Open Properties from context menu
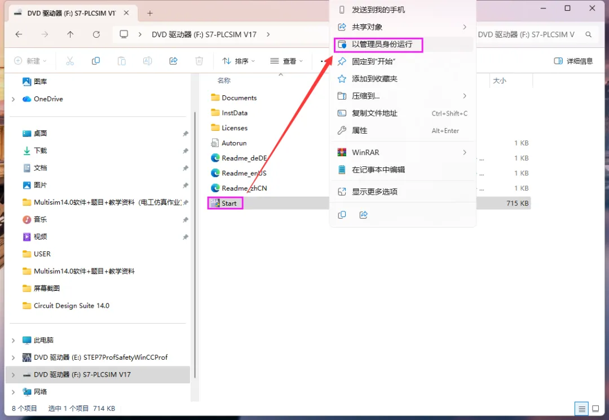 coord(403,130)
